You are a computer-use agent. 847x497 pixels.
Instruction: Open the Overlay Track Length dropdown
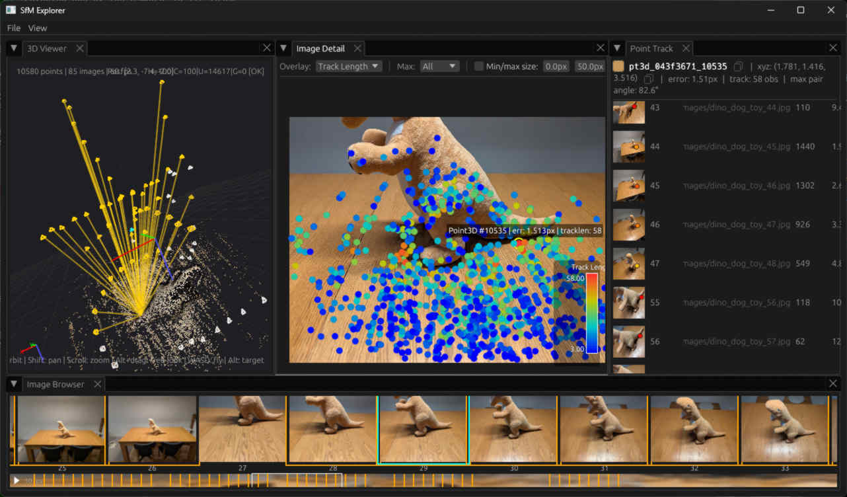tap(349, 66)
